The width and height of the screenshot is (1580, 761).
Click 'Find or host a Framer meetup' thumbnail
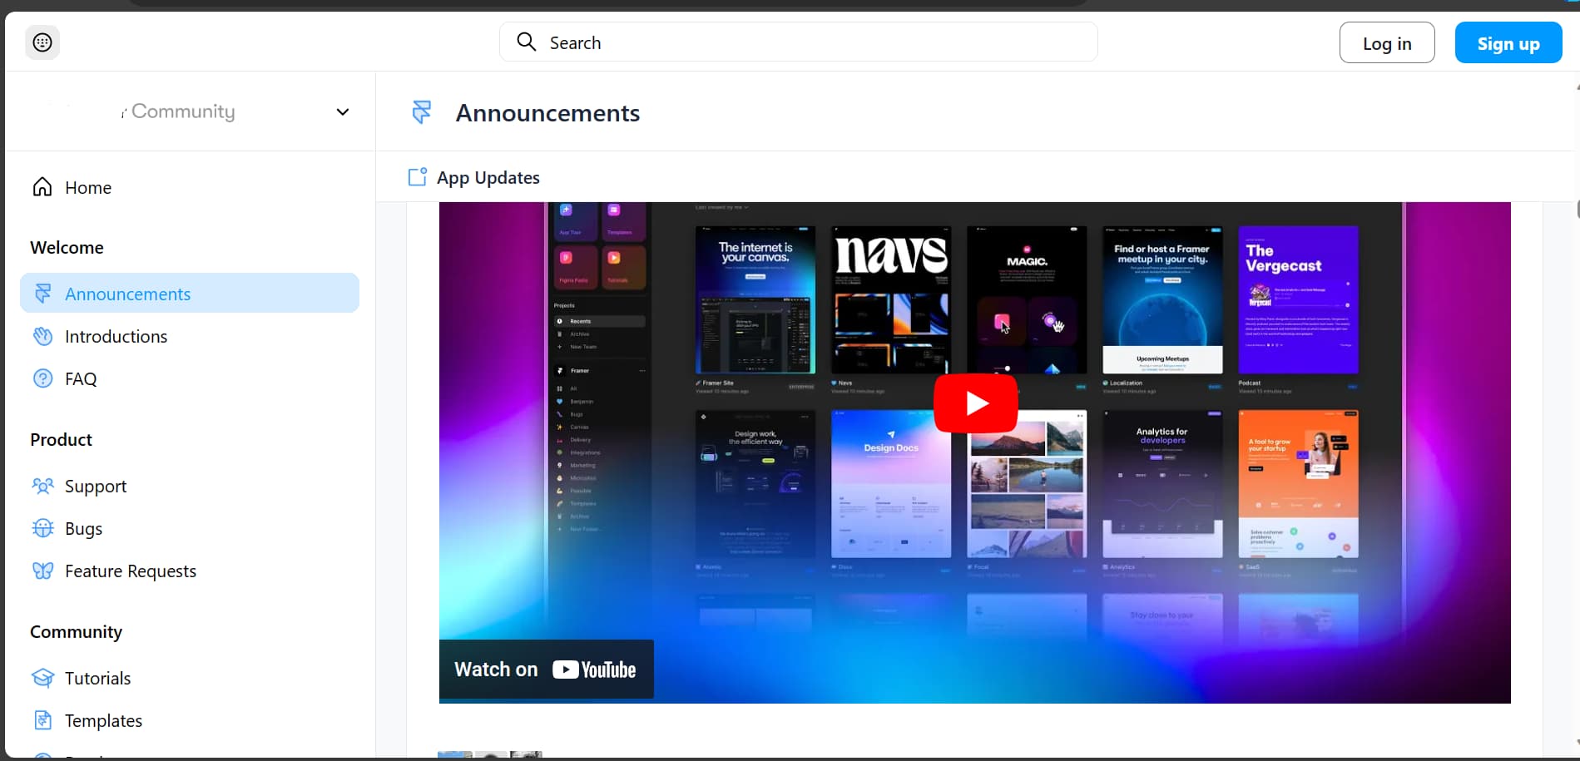[1162, 299]
